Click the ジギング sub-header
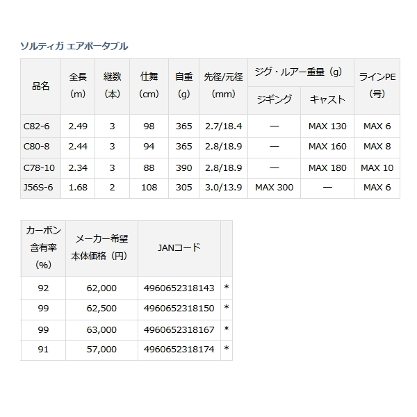 coord(275,100)
